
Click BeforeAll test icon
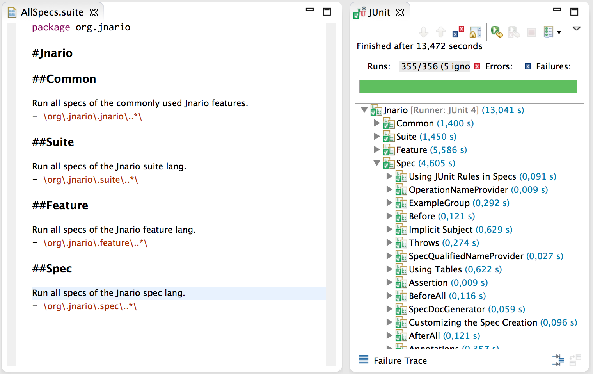pos(401,296)
